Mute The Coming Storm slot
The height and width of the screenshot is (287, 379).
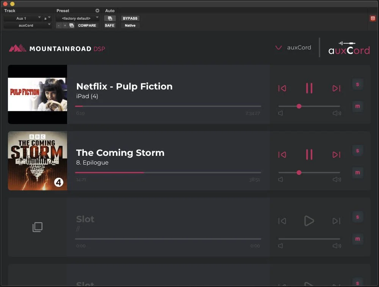pyautogui.click(x=357, y=173)
